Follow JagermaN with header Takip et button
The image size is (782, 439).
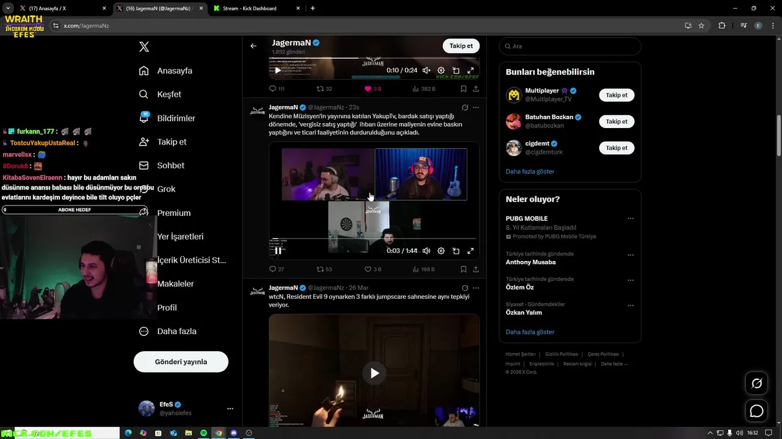[461, 46]
